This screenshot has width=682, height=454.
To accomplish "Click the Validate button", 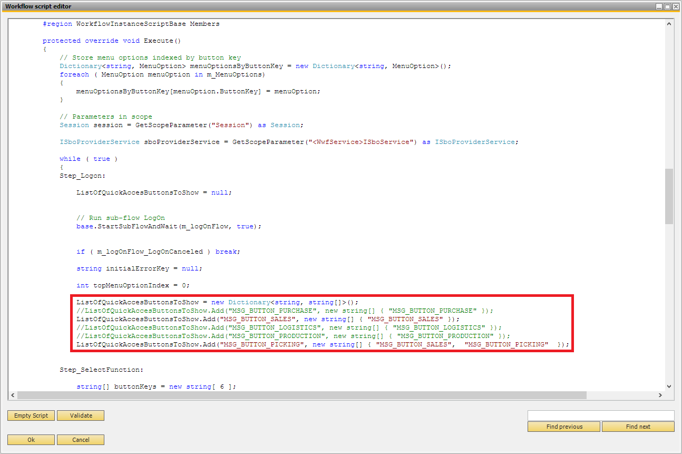I will point(80,416).
